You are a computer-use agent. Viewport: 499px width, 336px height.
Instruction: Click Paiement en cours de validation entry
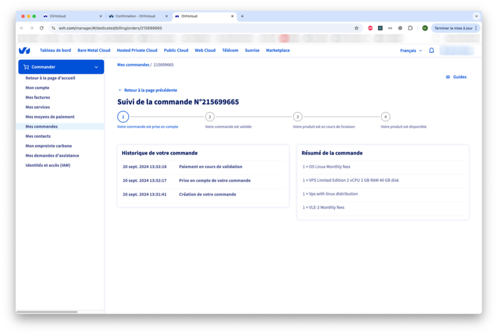point(211,167)
